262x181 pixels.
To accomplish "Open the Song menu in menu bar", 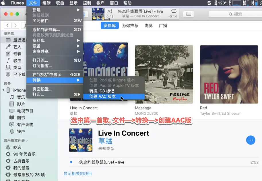I will coord(60,3).
